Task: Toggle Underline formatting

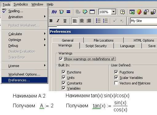Action: (65, 21)
